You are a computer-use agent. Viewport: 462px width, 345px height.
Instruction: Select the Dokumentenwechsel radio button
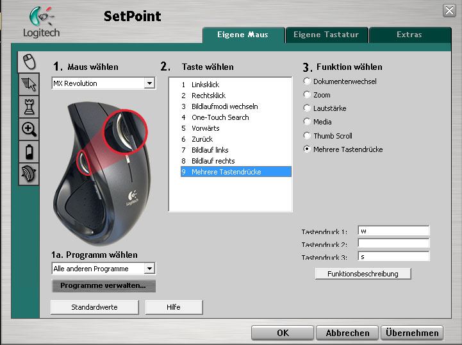(x=307, y=81)
